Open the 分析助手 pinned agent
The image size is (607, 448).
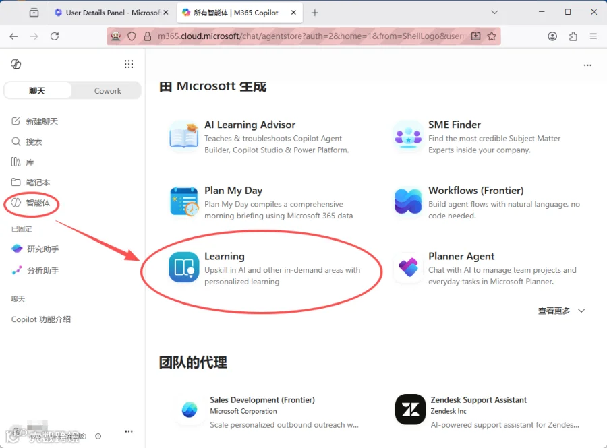[x=43, y=271]
